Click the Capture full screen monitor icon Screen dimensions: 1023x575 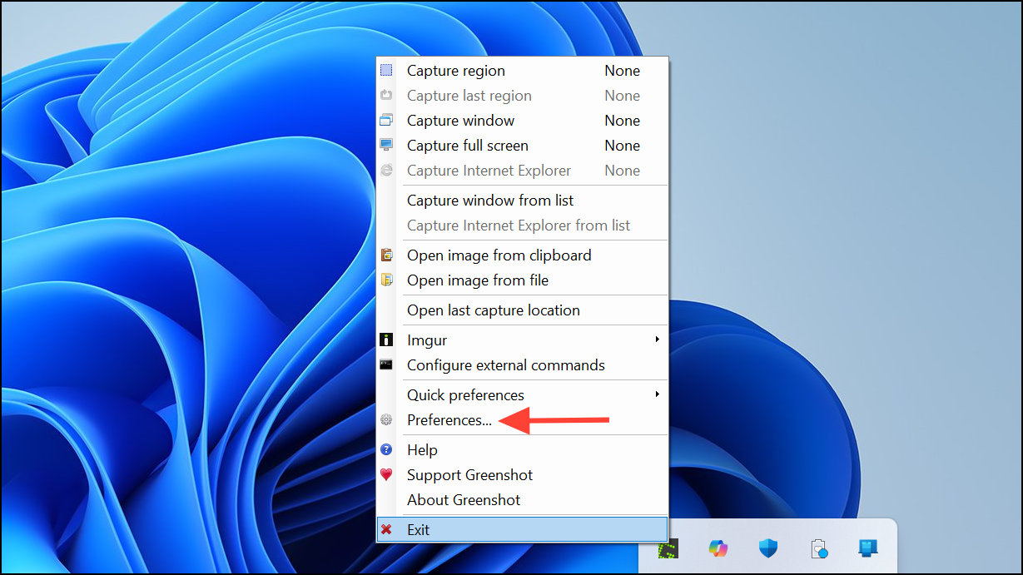(386, 145)
